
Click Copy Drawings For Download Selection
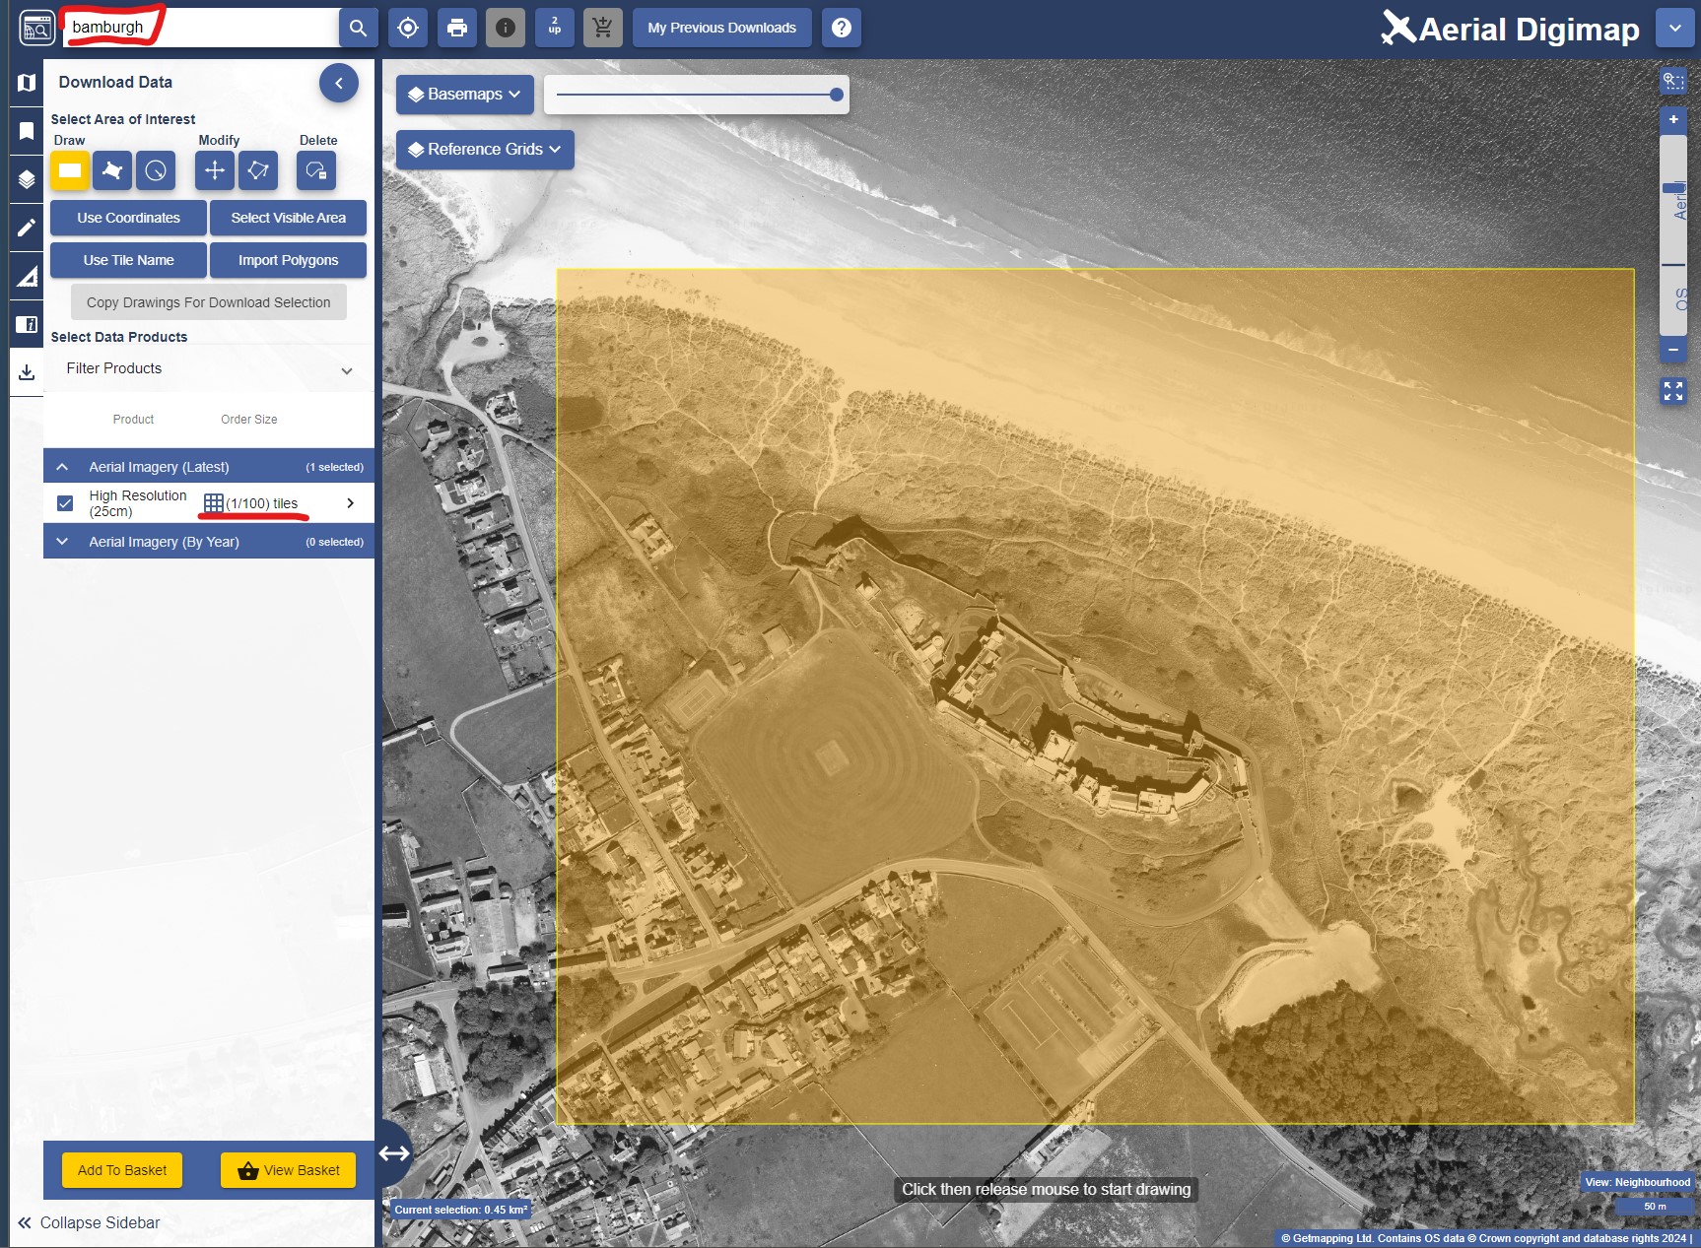coord(209,302)
